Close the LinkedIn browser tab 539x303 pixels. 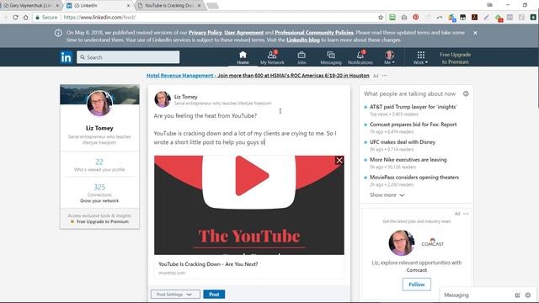[128, 6]
